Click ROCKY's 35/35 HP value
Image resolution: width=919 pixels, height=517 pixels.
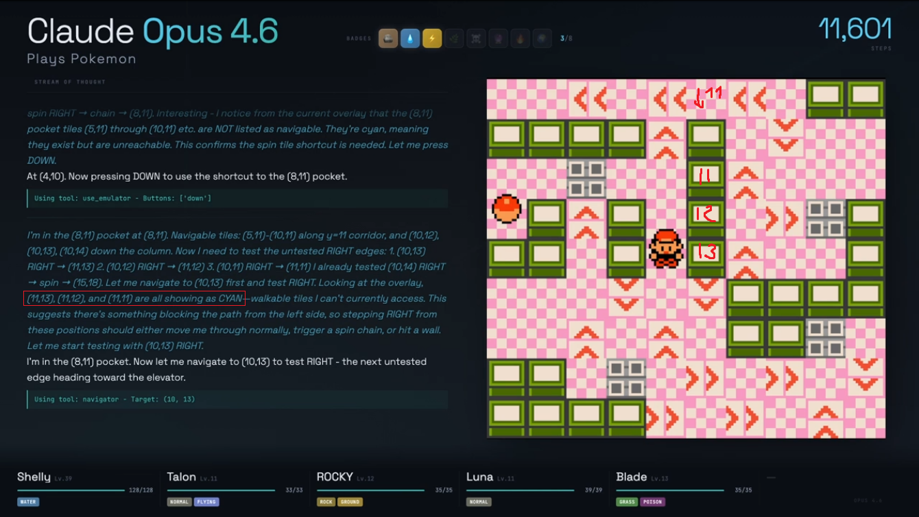pos(444,490)
